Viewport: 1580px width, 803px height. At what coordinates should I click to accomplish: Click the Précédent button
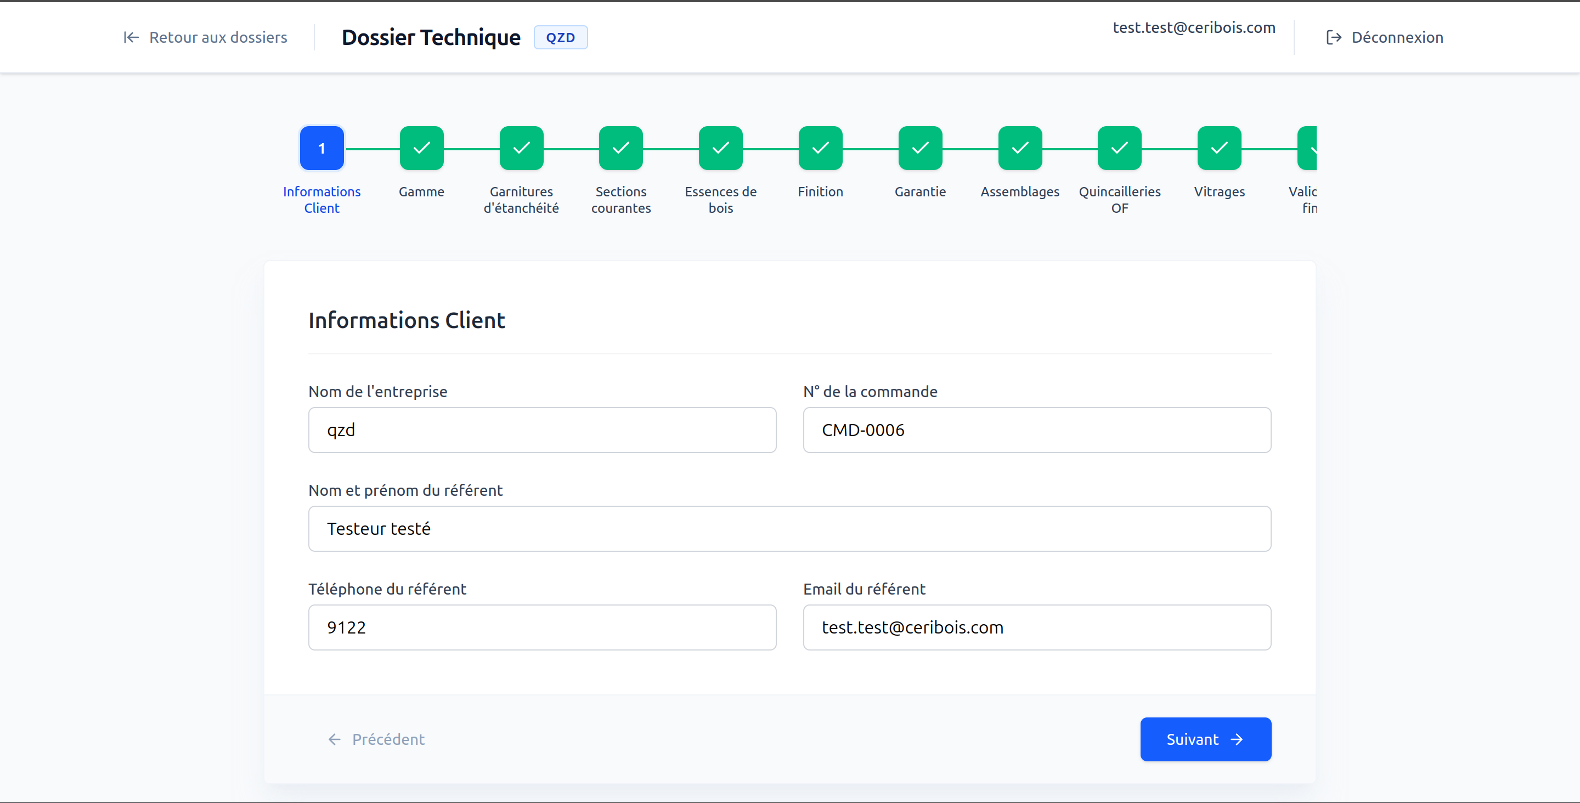click(x=376, y=739)
